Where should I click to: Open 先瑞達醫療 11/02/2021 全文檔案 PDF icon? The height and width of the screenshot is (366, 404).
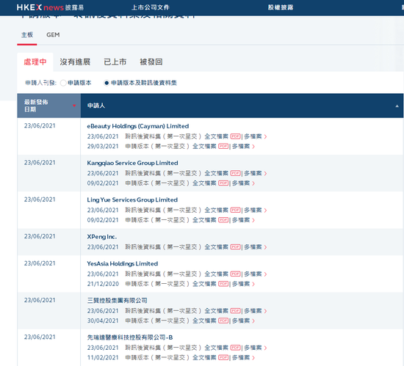pos(223,357)
